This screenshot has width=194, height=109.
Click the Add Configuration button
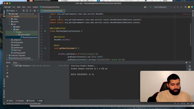click(x=161, y=7)
